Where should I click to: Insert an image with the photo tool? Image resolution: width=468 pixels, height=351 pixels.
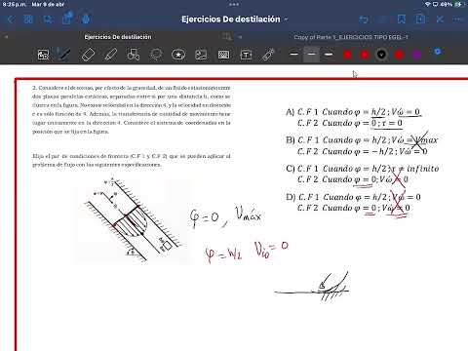[201, 55]
